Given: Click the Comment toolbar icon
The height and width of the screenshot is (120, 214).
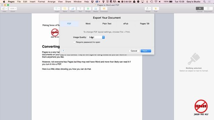Looking at the screenshot, I should coord(104,9).
